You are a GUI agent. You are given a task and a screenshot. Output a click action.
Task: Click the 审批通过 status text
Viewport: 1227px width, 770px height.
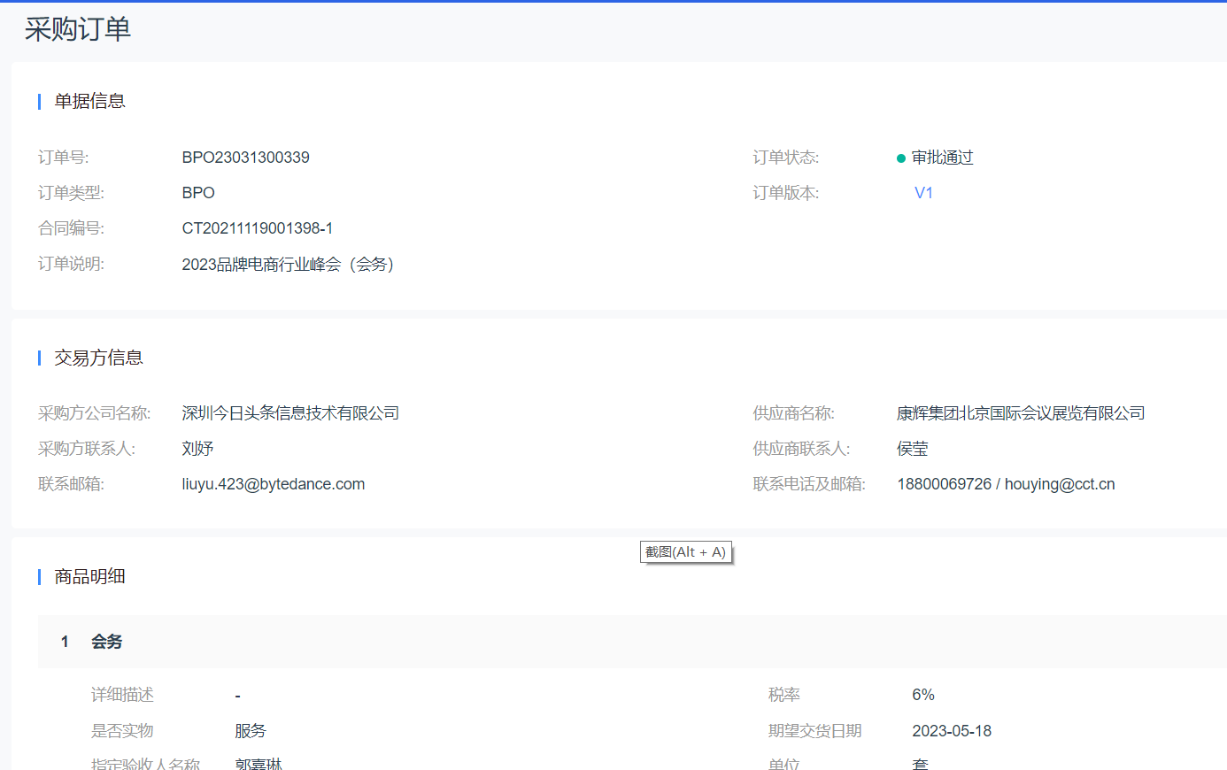942,158
